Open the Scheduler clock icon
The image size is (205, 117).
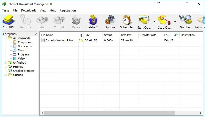[x=127, y=20]
